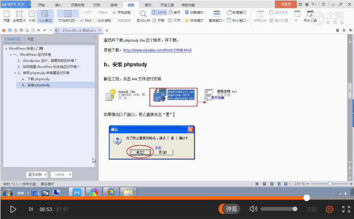Viewport: 354px width, 219px height.
Task: Open 显示级别 dropdown
Action: click(x=37, y=175)
